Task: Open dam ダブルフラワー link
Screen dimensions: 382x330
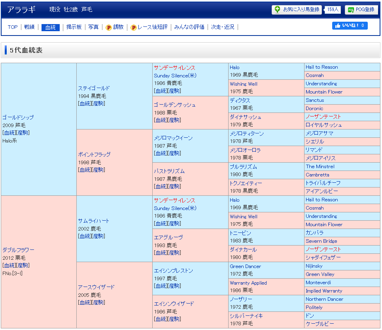Action: point(18,250)
